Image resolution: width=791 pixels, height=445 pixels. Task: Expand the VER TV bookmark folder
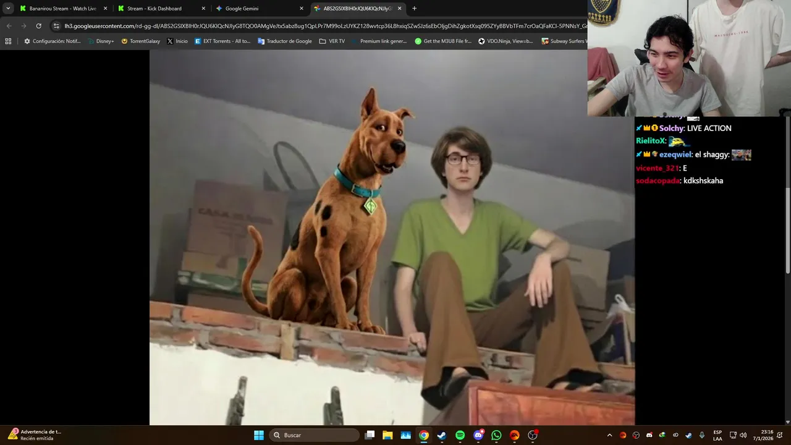332,41
